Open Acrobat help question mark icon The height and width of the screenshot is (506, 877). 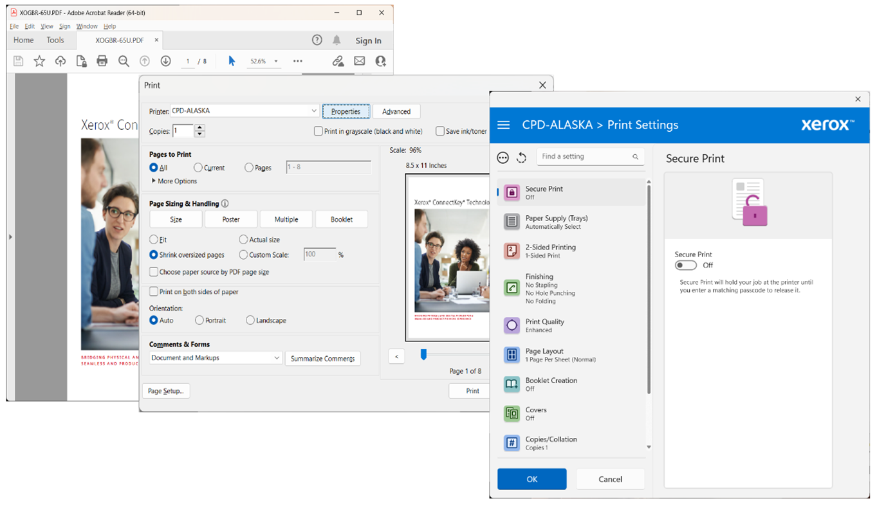pos(317,40)
